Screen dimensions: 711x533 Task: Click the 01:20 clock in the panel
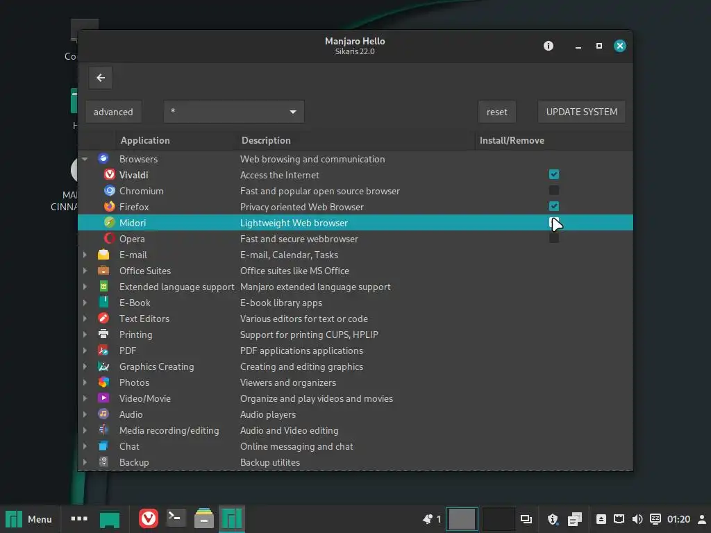pos(678,519)
